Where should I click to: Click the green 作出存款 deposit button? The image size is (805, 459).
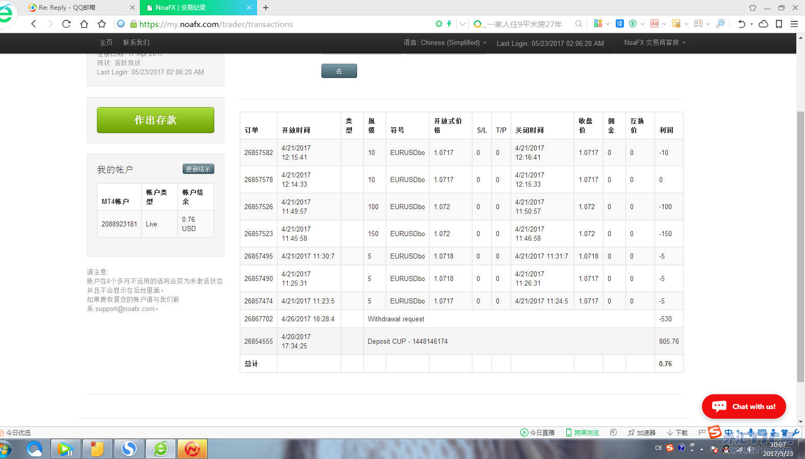click(x=156, y=120)
